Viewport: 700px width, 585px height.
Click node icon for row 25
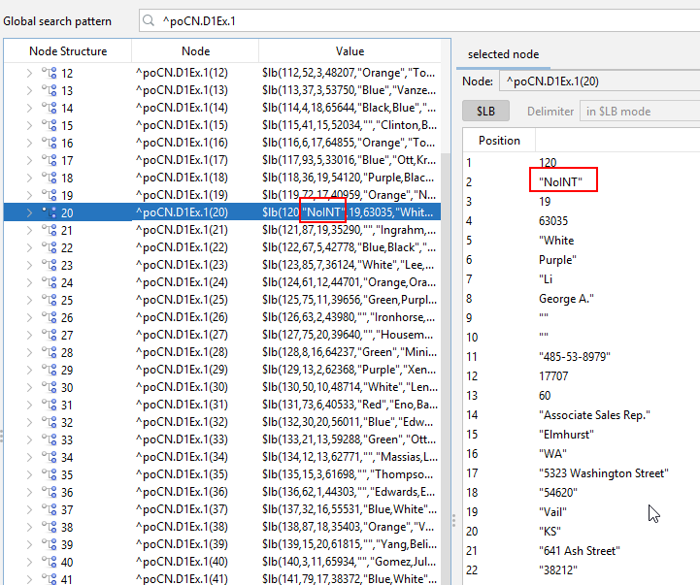point(49,300)
